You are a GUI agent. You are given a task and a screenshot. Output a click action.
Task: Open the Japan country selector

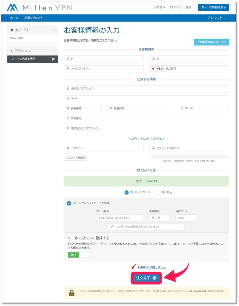146,99
